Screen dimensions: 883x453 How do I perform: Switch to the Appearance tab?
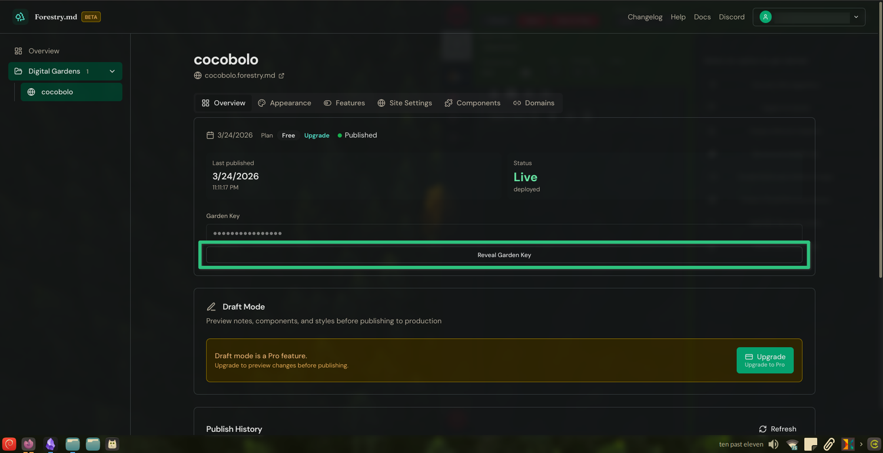(285, 103)
